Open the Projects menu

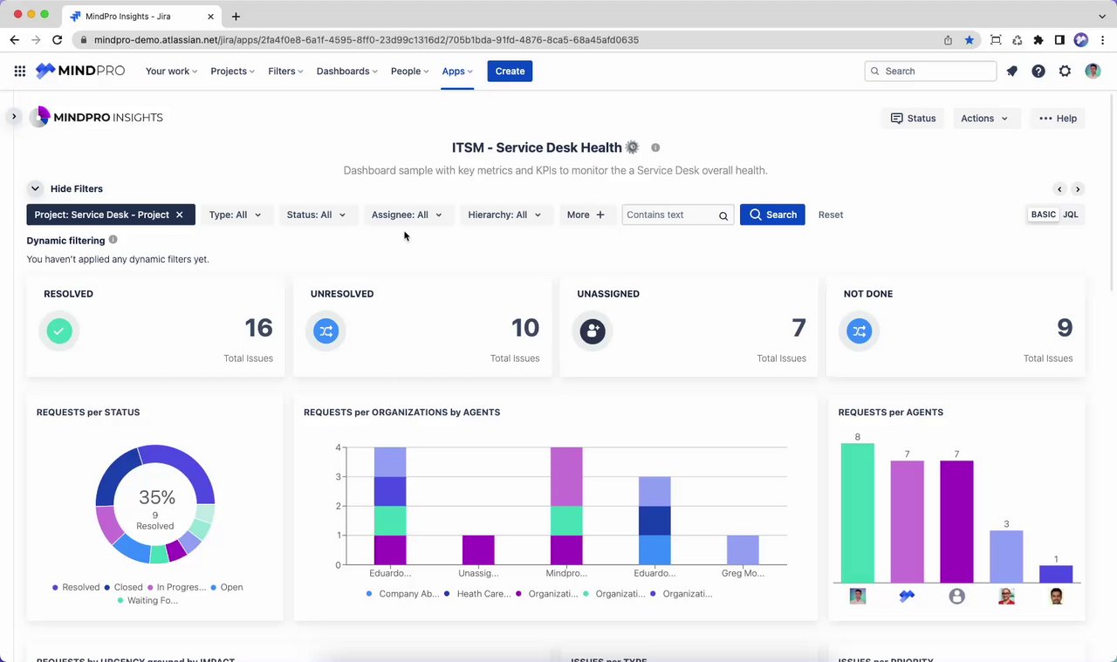point(232,72)
